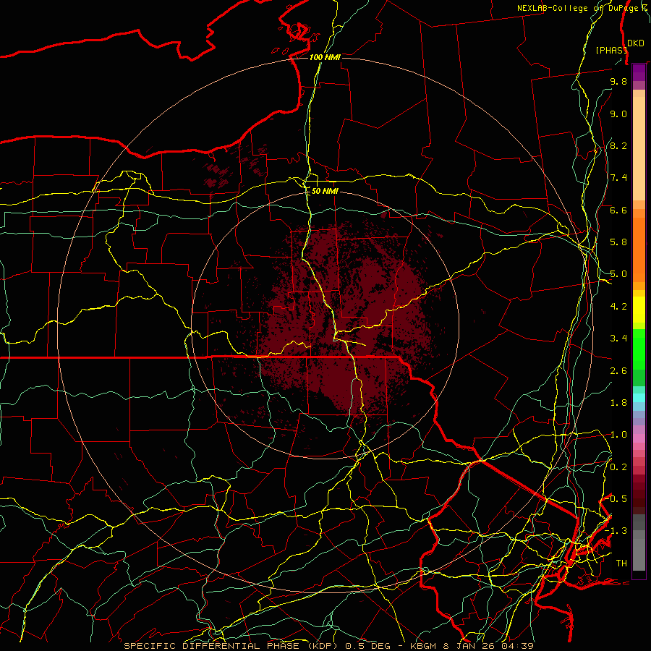Click the pink swatch in the color bar

[639, 438]
